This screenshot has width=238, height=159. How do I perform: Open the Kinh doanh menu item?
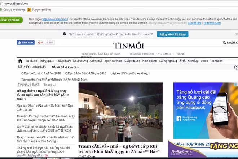pyautogui.click(x=150, y=61)
